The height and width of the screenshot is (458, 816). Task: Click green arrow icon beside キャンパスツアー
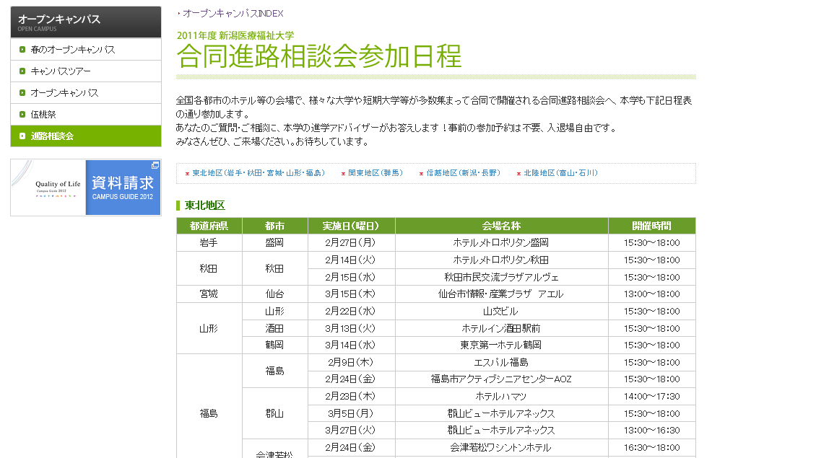click(22, 71)
